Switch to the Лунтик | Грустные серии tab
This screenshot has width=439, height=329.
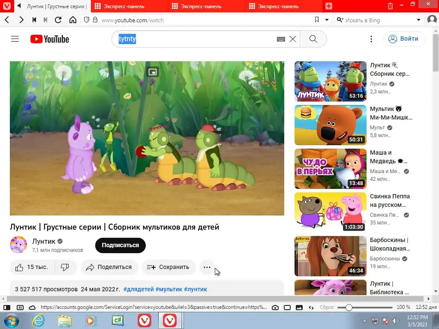(x=57, y=6)
